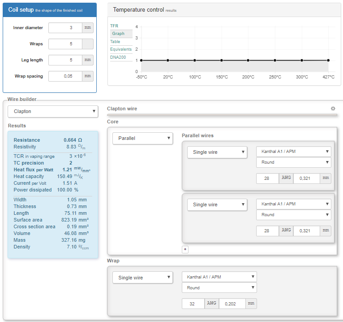Click the Inner diameter input field
This screenshot has width=343, height=322.
(x=65, y=28)
